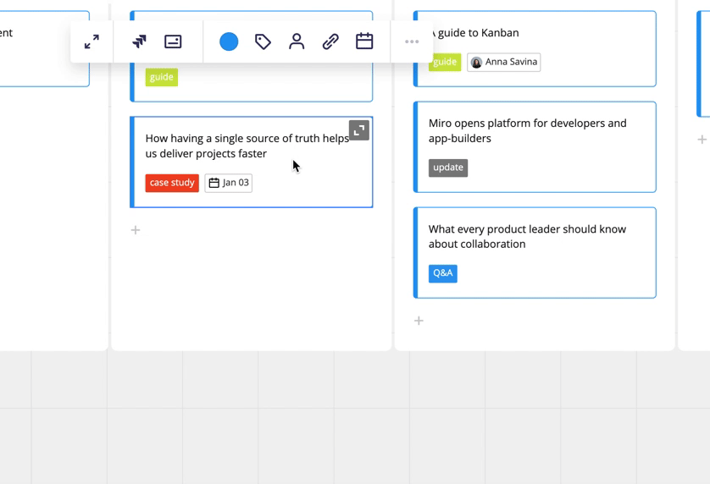This screenshot has width=710, height=484.
Task: Click the Jan 03 date badge
Action: (228, 183)
